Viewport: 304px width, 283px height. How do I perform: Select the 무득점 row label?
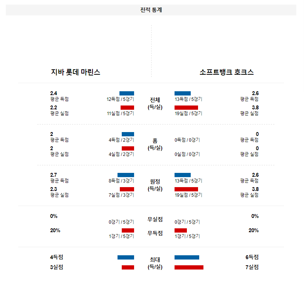point(155,233)
